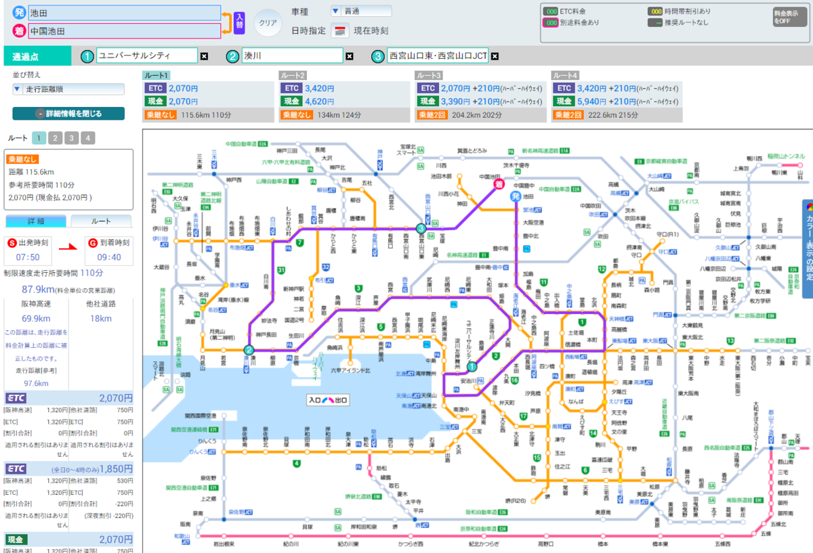Image resolution: width=813 pixels, height=553 pixels.
Task: Switch to the ルート tab
Action: click(x=101, y=221)
